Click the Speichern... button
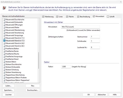This screenshot has height=98, width=123. point(8,90)
